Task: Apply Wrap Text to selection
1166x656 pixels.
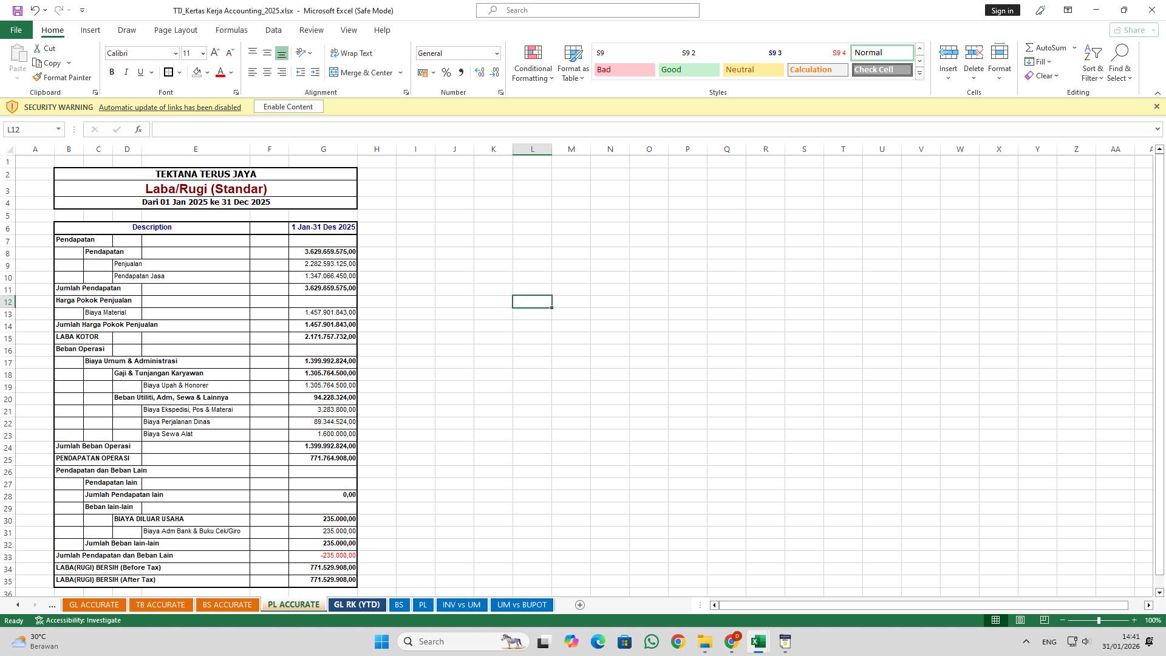Action: click(x=352, y=53)
